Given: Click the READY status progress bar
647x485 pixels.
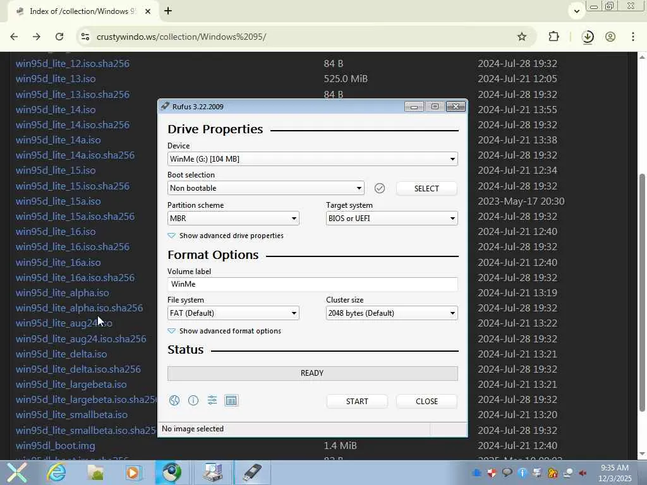Looking at the screenshot, I should coord(312,373).
